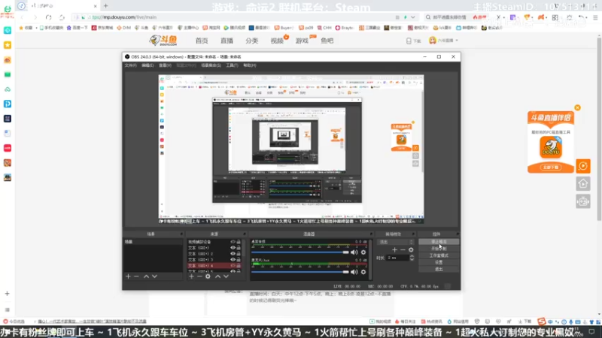Open desktop audio settings gear
This screenshot has width=602, height=338.
[363, 252]
